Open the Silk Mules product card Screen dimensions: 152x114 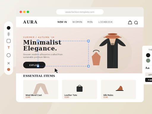118,89
